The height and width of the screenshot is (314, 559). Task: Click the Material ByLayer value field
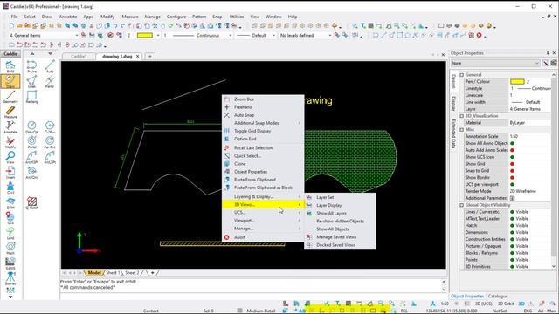coord(530,123)
